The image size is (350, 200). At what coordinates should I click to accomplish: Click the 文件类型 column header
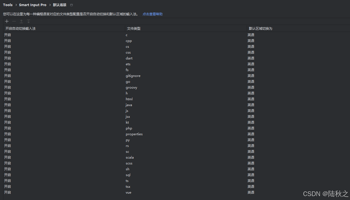[x=134, y=29]
